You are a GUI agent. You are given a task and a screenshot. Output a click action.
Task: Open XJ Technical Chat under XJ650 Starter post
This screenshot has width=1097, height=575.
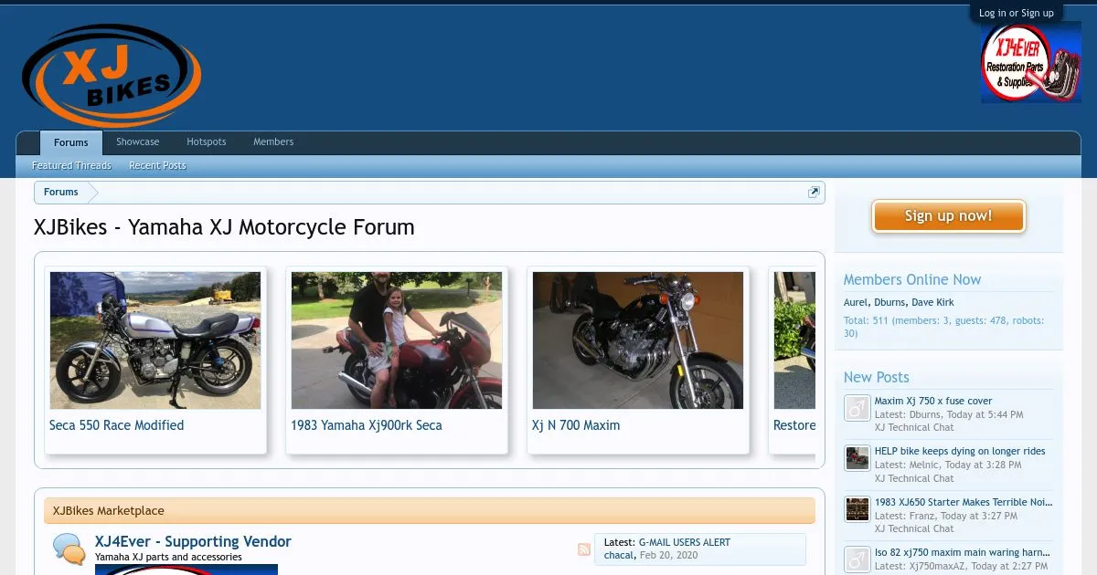(x=914, y=528)
